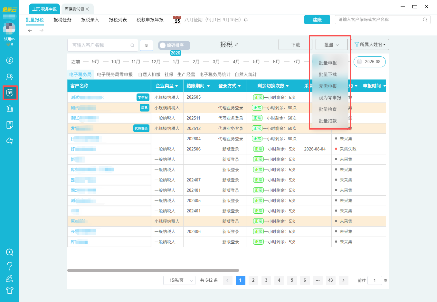The width and height of the screenshot is (437, 302).
Task: Switch to the 报税录入 tab
Action: click(x=90, y=20)
